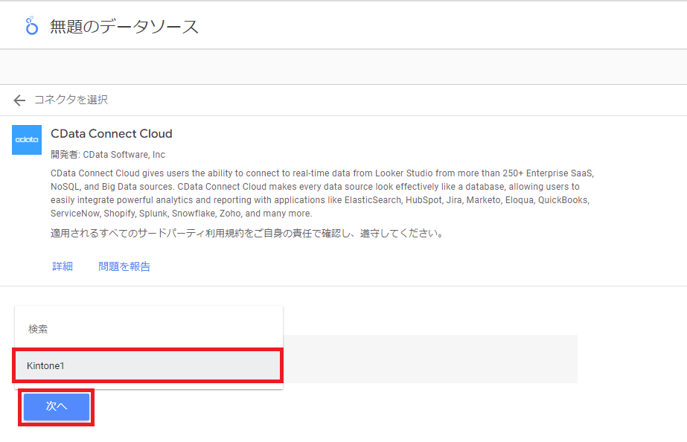
Task: Rename the 無題のデータソース title
Action: pos(124,27)
